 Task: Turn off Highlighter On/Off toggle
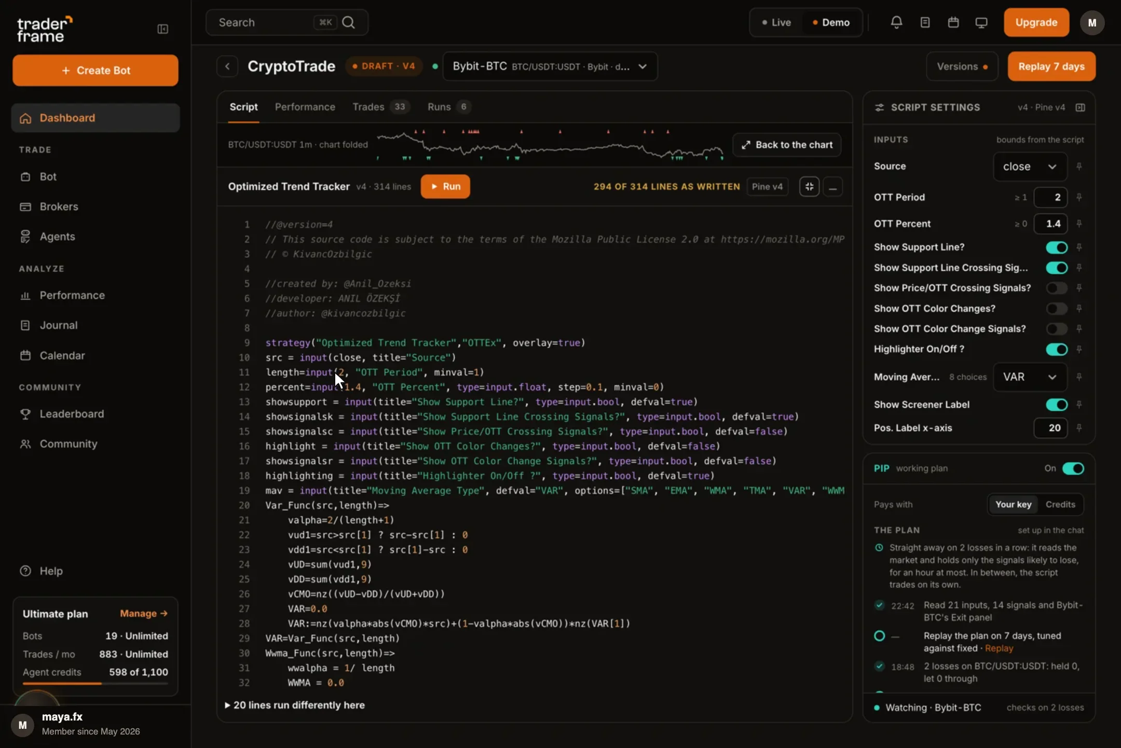[1056, 349]
